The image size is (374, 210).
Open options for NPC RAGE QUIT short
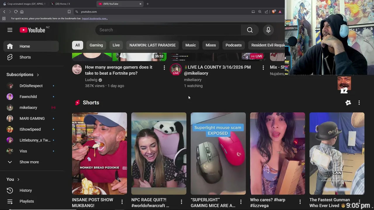[x=181, y=202]
